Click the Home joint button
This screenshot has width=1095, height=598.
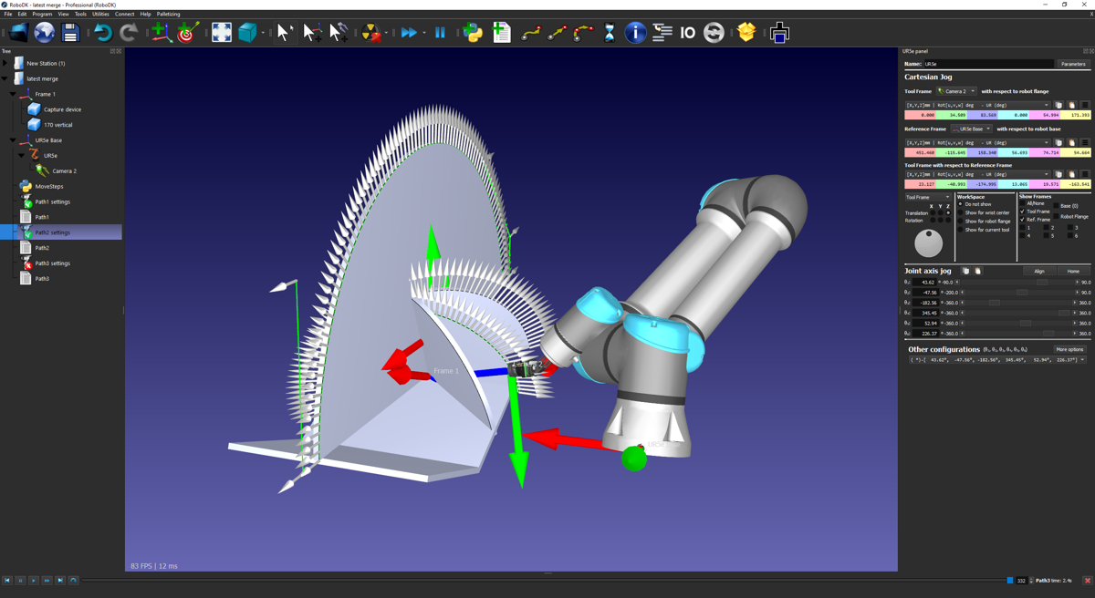[x=1073, y=271]
